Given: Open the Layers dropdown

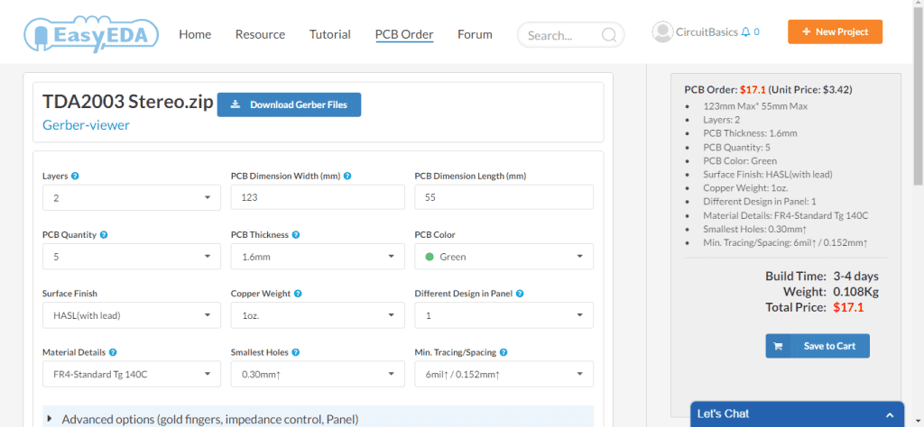Looking at the screenshot, I should tap(132, 197).
